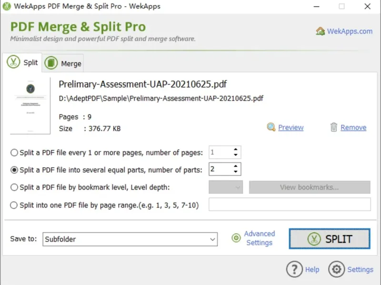Click the Remove link
The image size is (381, 285).
coord(353,127)
